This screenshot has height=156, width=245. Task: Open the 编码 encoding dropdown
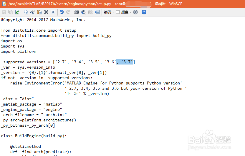pos(109,12)
